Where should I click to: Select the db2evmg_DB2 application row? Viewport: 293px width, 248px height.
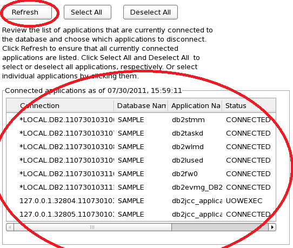(x=141, y=187)
